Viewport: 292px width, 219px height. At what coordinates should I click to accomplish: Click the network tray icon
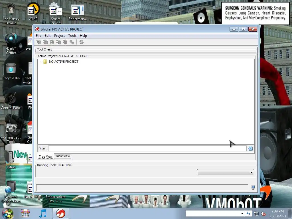coord(256,214)
